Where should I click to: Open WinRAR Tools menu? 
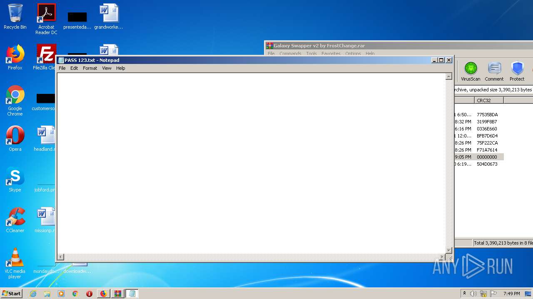coord(311,54)
